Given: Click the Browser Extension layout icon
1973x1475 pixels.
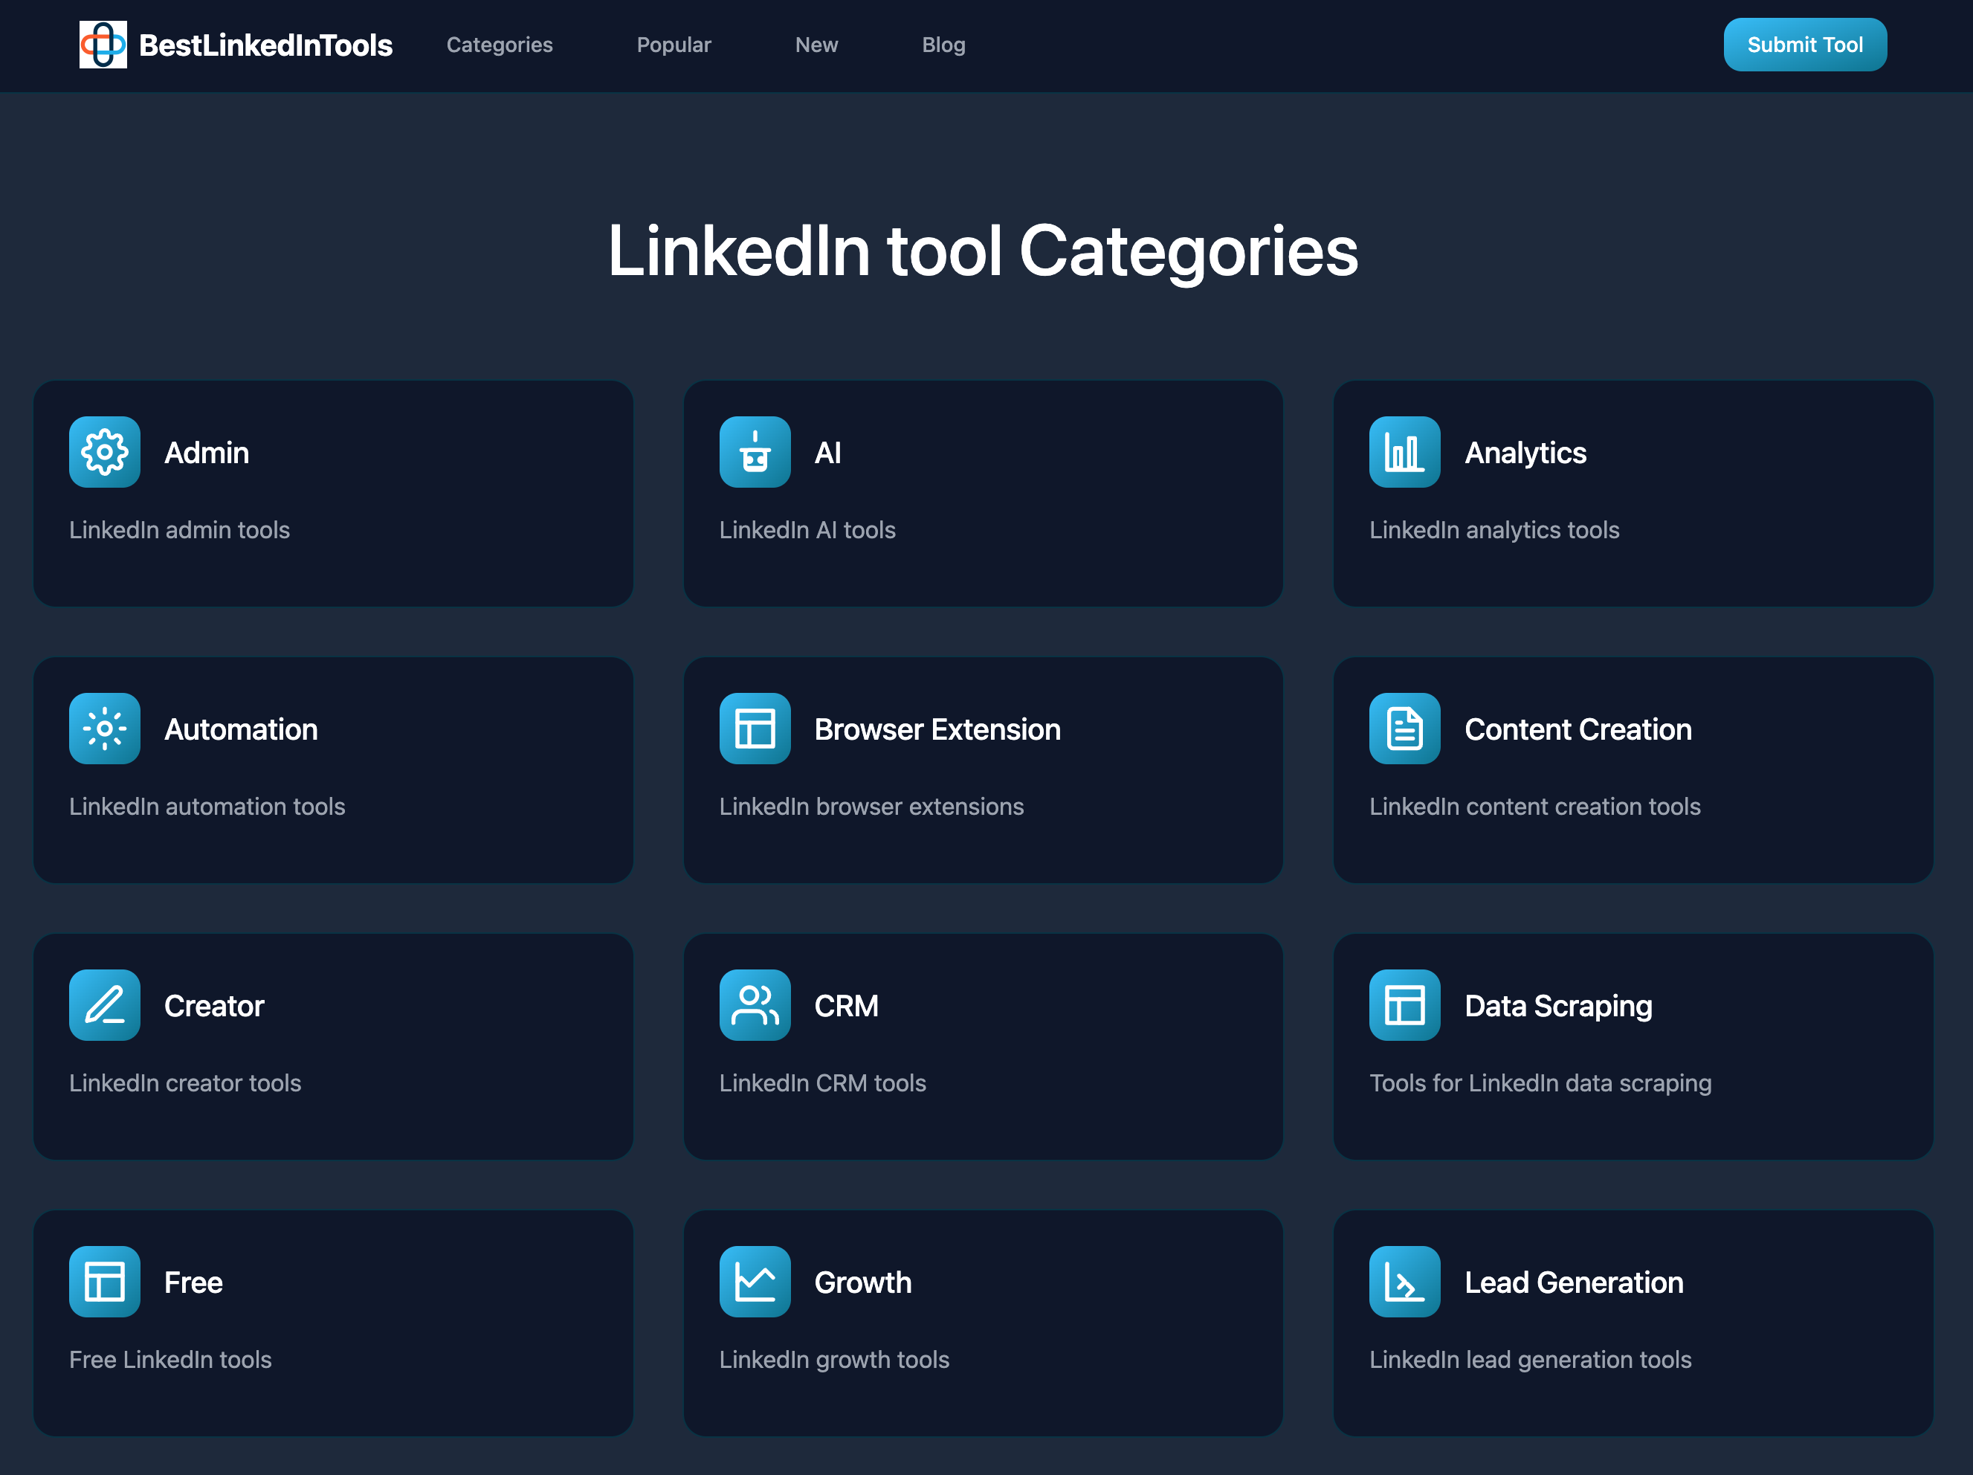Looking at the screenshot, I should pos(755,729).
